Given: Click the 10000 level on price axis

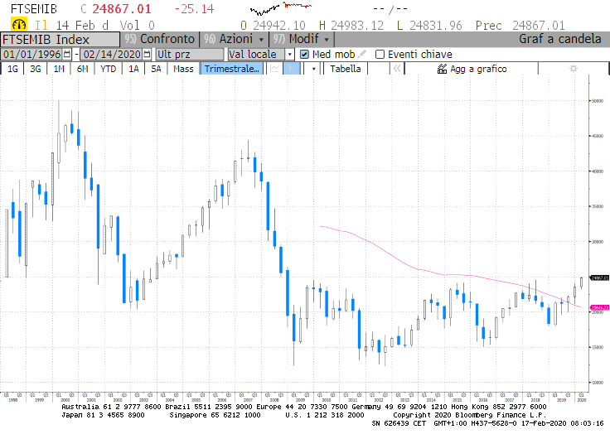Looking at the screenshot, I should click(598, 383).
